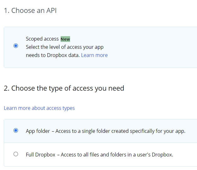Click the "1. Choose an API" heading
Screen dimensions: 197x170
click(30, 10)
